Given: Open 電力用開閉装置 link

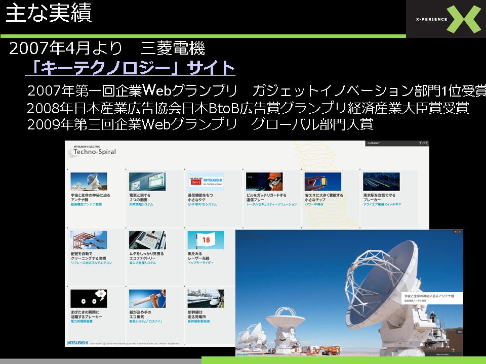Looking at the screenshot, I should point(82,322).
